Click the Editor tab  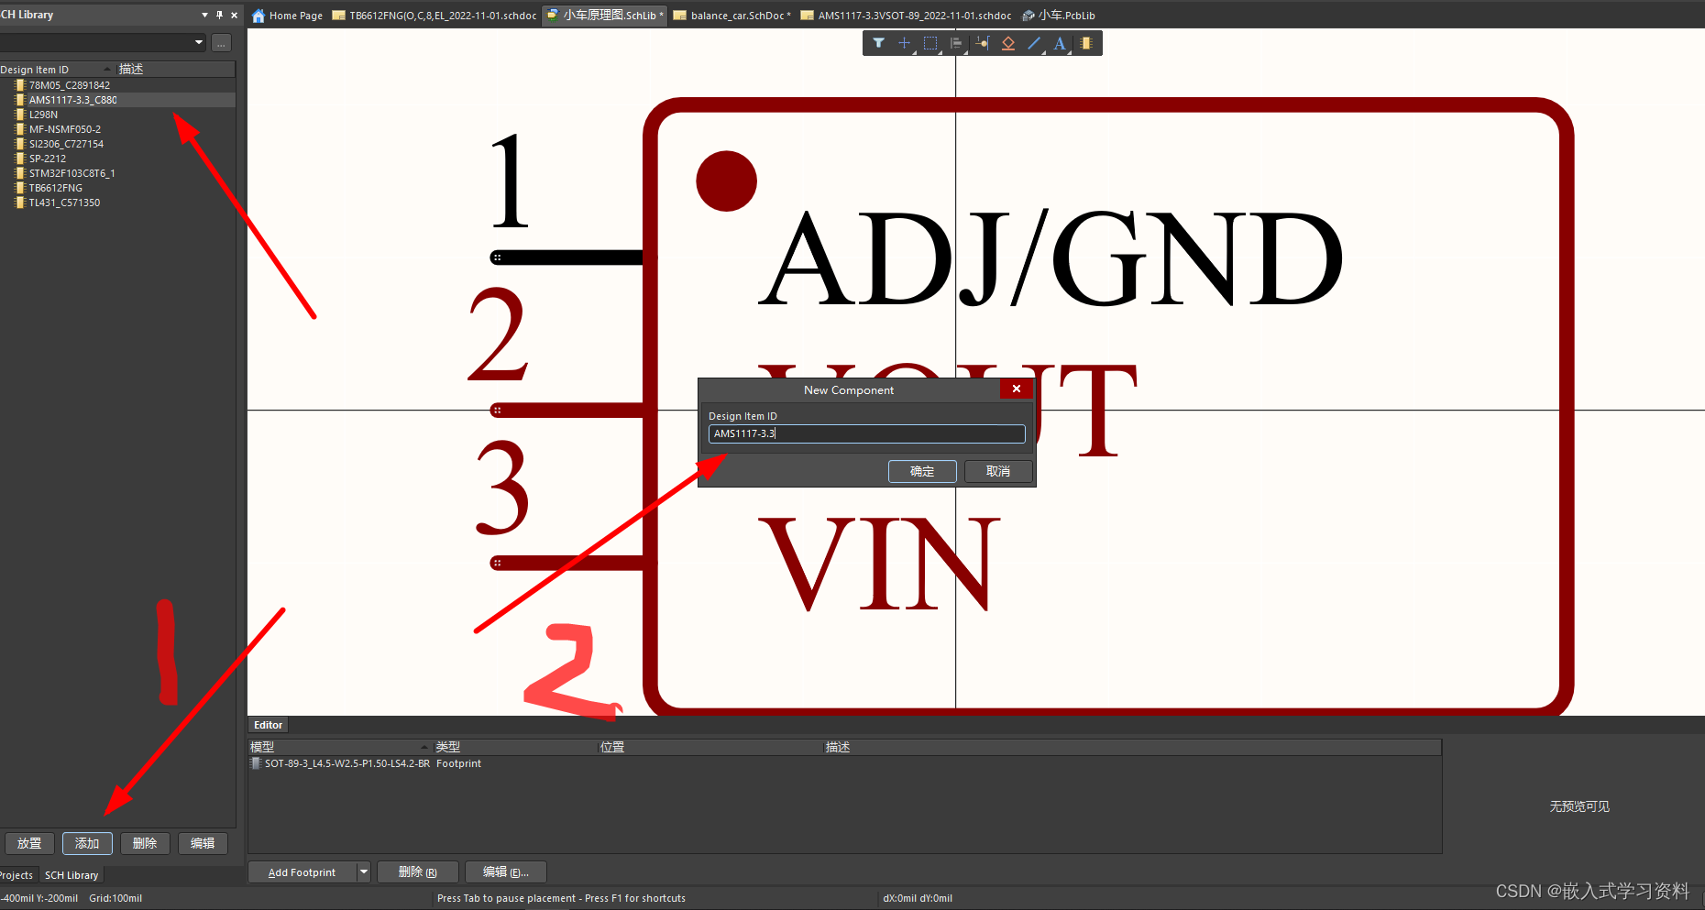click(268, 725)
